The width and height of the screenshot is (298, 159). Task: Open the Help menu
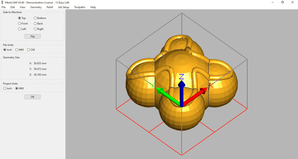pos(93,7)
